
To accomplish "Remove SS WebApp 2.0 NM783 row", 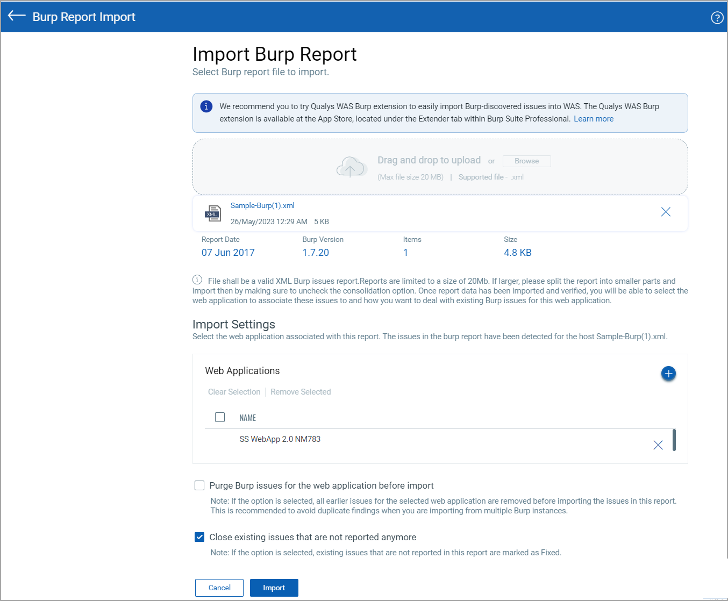I will tap(658, 445).
